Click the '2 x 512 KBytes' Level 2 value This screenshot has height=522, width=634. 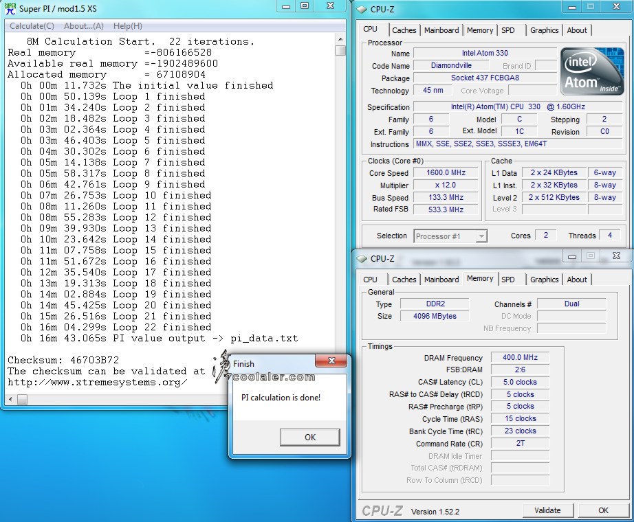point(554,197)
